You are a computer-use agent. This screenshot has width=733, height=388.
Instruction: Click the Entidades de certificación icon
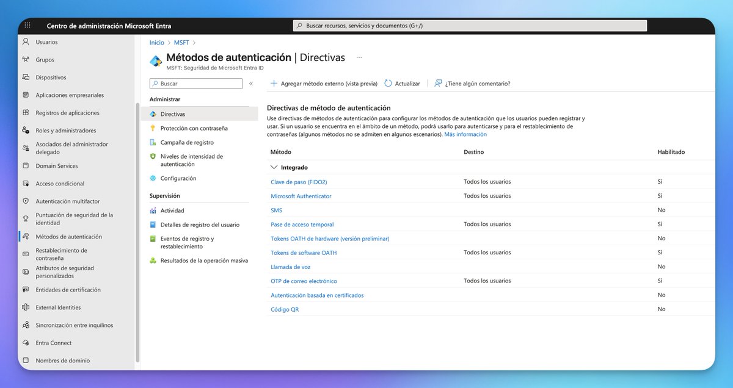[26, 290]
